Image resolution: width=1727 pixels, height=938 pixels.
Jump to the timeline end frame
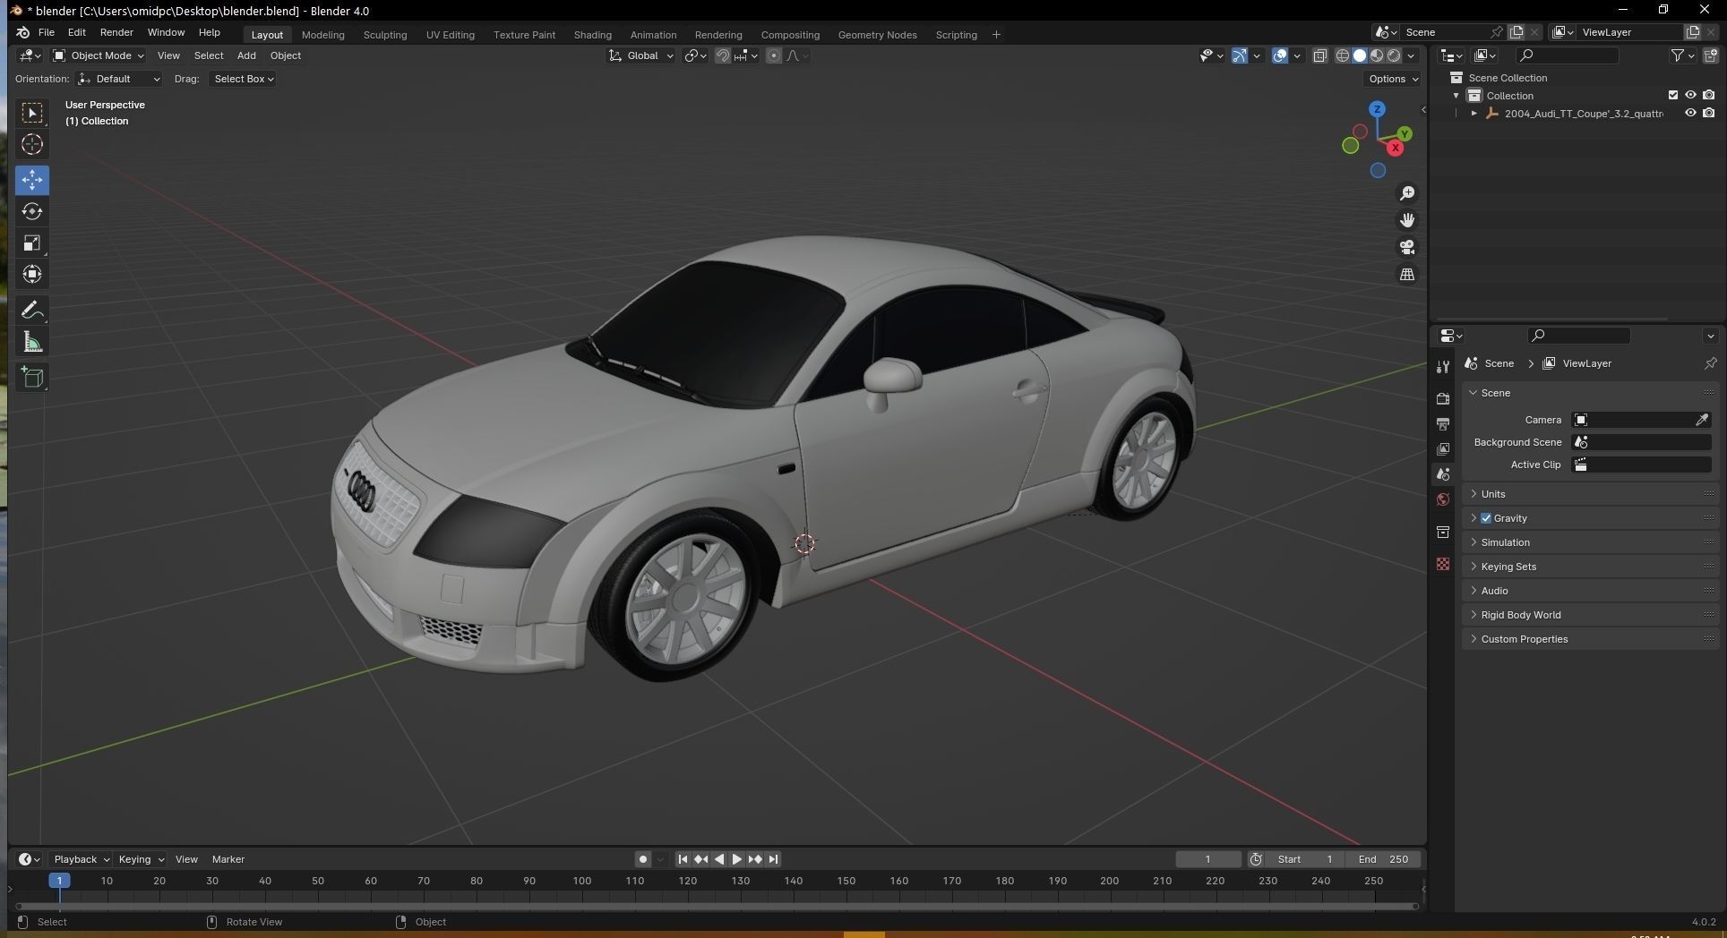(x=773, y=859)
